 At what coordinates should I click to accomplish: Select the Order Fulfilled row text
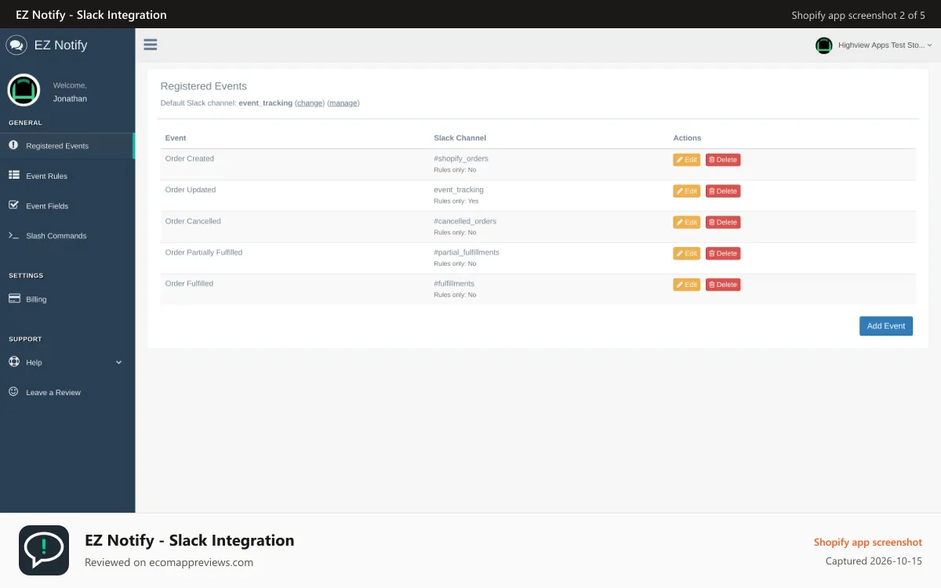tap(189, 284)
